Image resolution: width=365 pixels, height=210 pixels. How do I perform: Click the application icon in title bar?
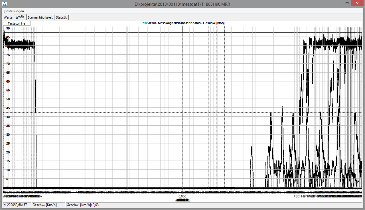point(5,4)
